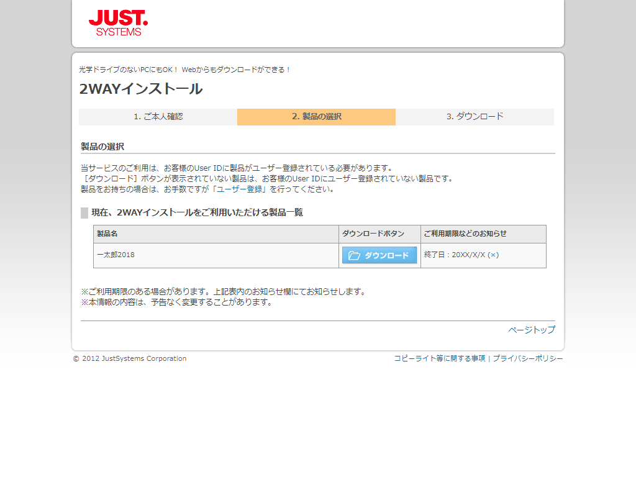The height and width of the screenshot is (477, 636).
Task: Open the ユーザー登録 link
Action: [239, 189]
